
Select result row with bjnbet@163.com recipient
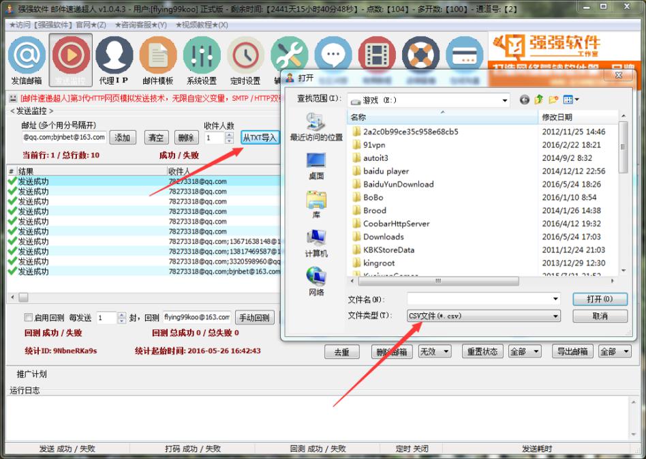pyautogui.click(x=143, y=271)
